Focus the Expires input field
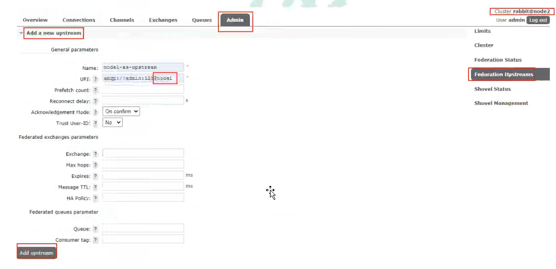 click(143, 175)
